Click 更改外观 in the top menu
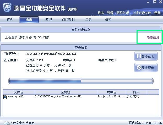Image resolution: width=163 pixels, height=125 pixels. [x=123, y=13]
